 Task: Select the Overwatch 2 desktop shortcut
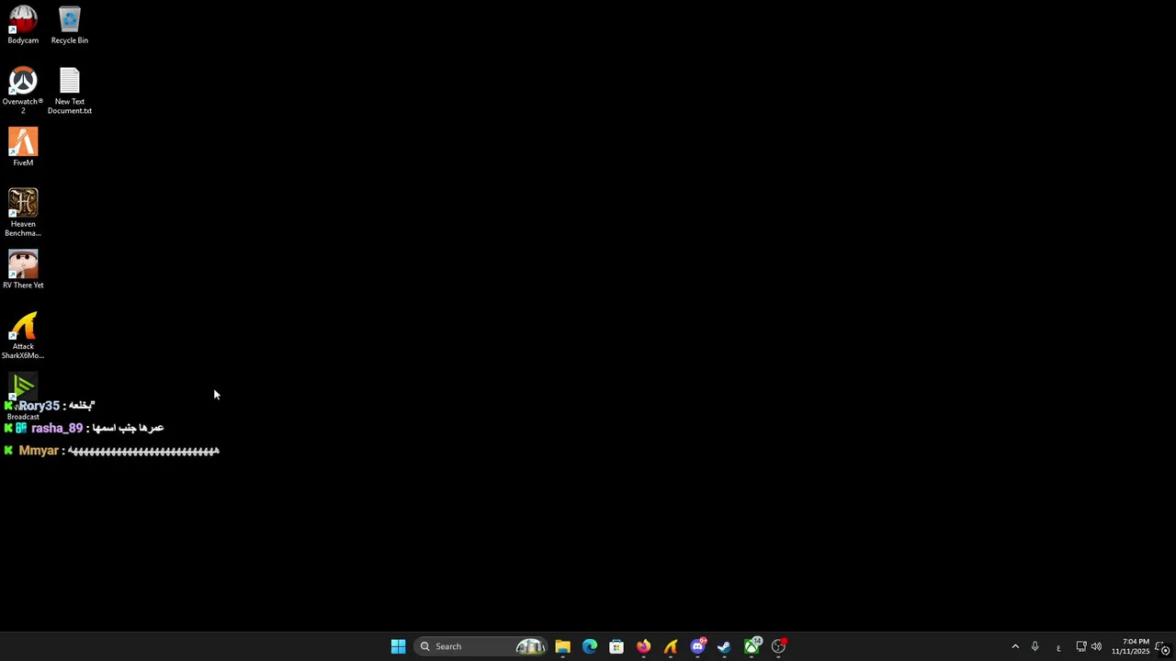(x=23, y=90)
